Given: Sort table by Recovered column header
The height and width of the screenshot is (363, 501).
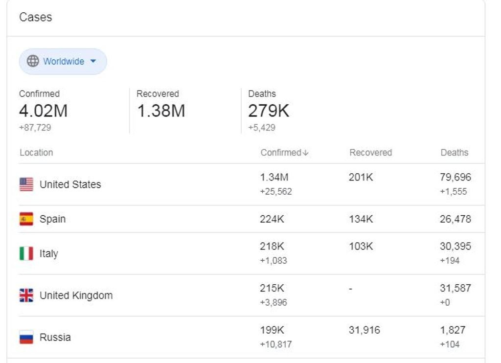Looking at the screenshot, I should pyautogui.click(x=371, y=153).
